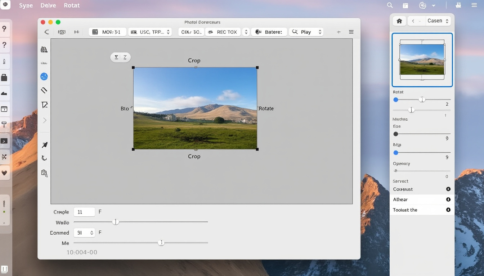This screenshot has height=276, width=484.
Task: Click the top-left crop handle on the photo
Action: point(133,68)
